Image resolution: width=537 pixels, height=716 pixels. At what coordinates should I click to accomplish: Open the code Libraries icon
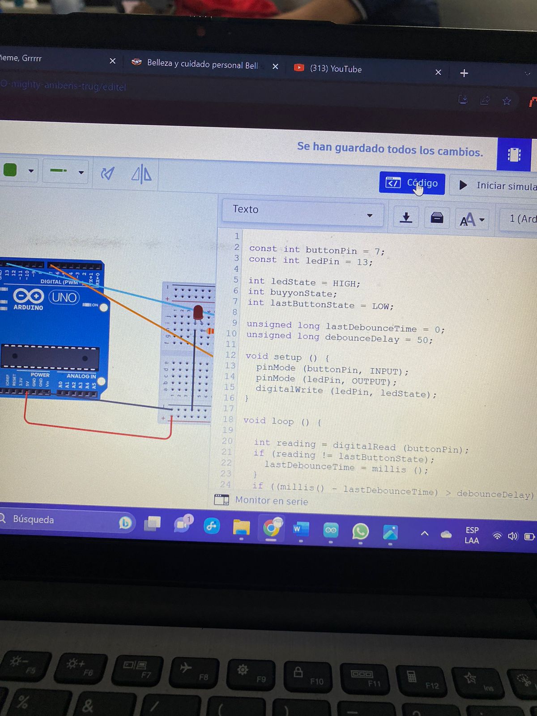437,218
